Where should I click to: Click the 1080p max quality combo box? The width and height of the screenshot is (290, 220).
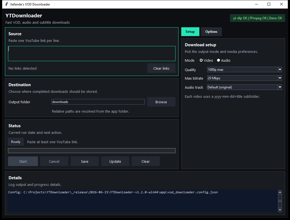point(244,70)
